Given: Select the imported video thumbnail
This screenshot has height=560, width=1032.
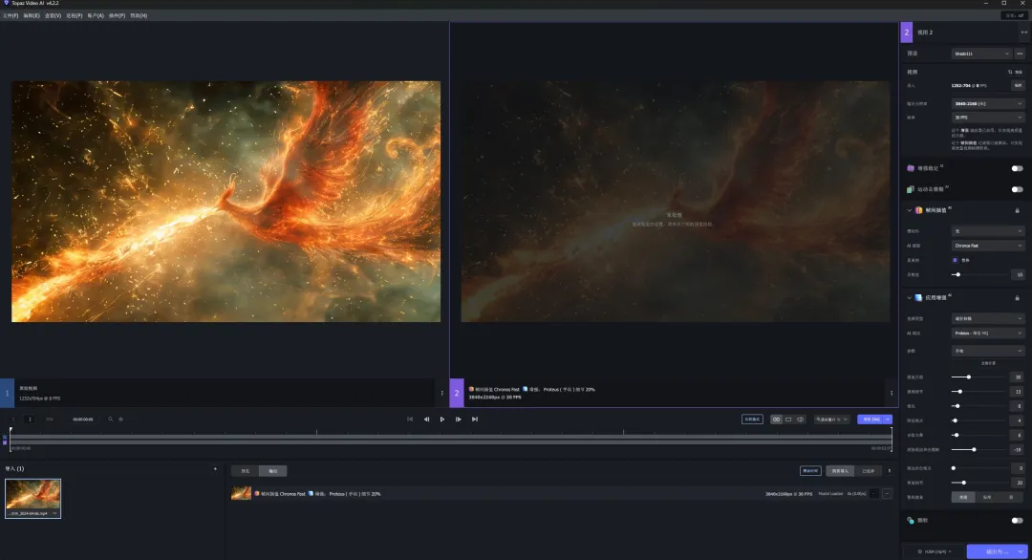Looking at the screenshot, I should 33,497.
